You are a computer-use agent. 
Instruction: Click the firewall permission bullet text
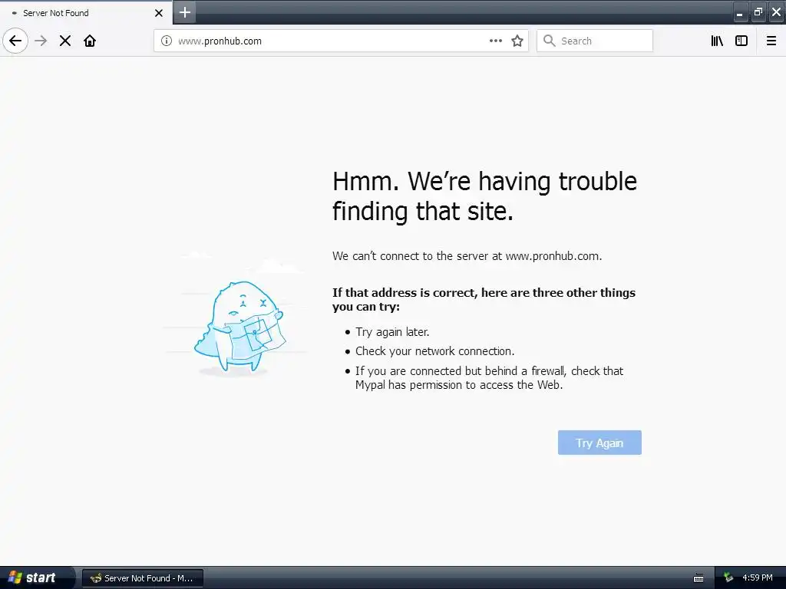click(x=489, y=377)
